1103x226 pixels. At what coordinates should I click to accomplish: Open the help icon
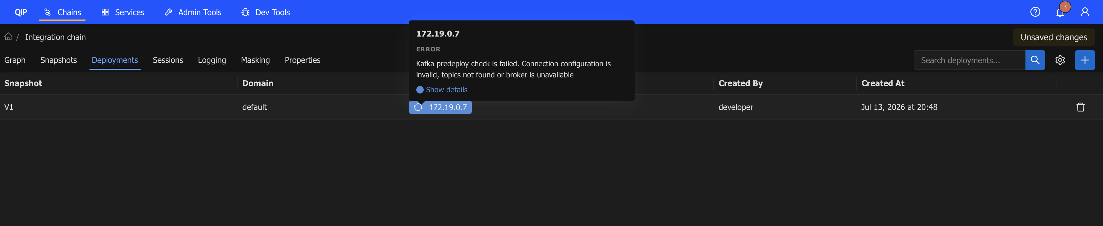[x=1035, y=12]
